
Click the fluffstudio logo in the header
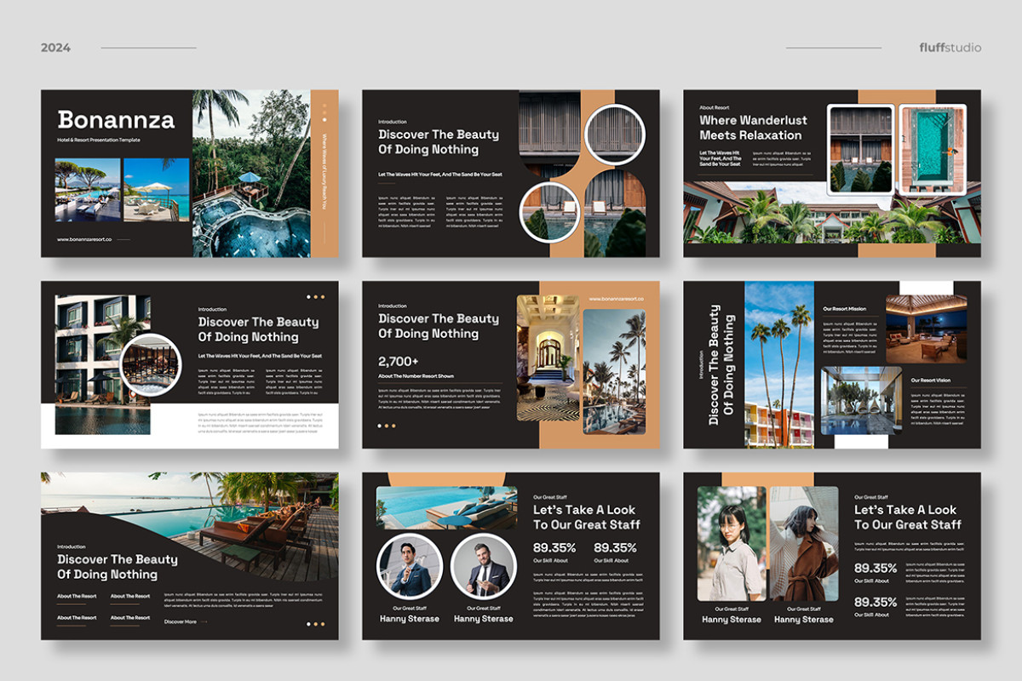(x=950, y=48)
